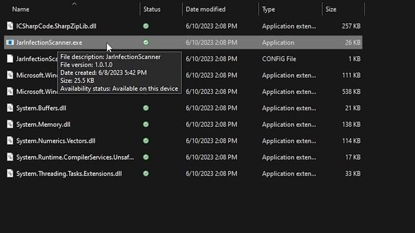Click the System.Buffers.dll file icon
415x233 pixels.
[x=10, y=108]
